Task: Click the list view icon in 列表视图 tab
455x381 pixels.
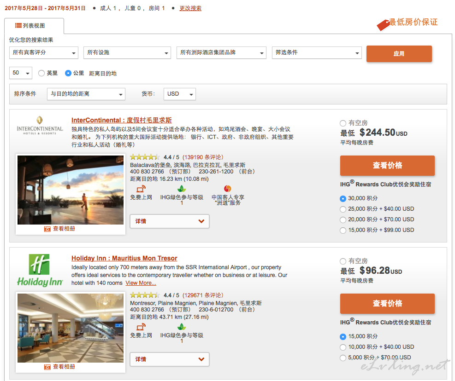Action: coord(18,25)
